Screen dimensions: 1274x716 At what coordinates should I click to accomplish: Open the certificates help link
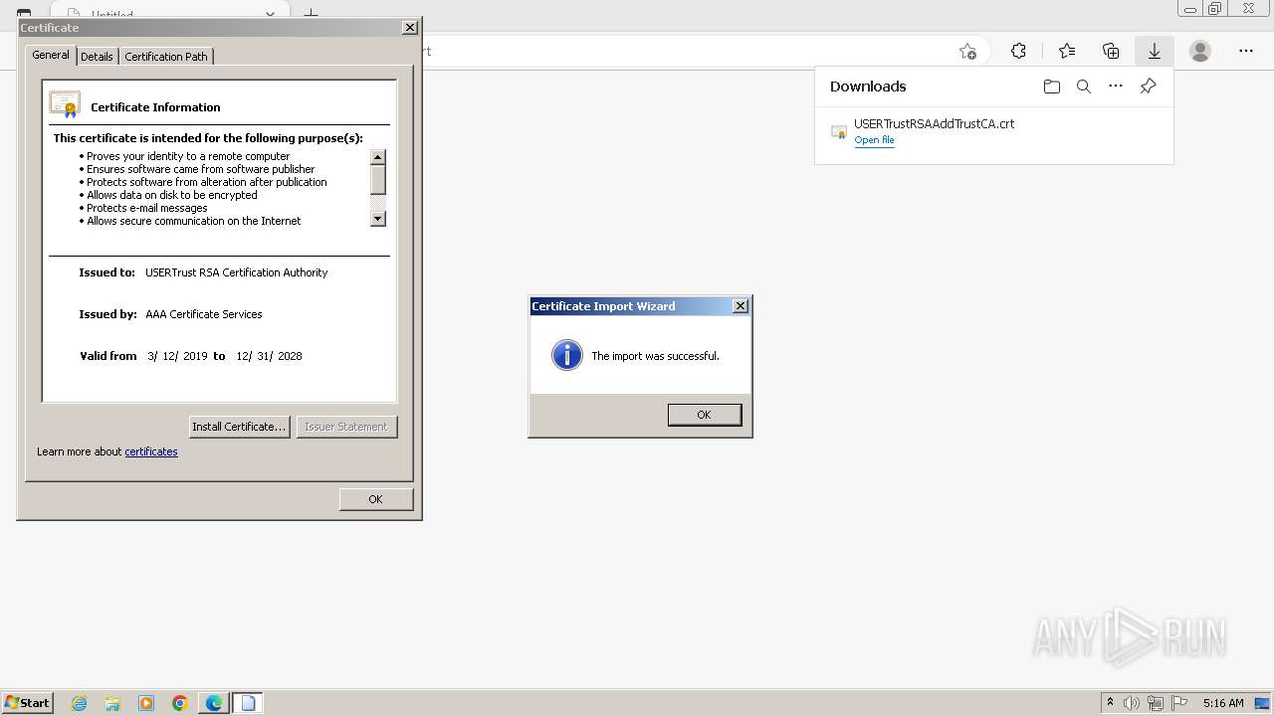click(x=151, y=451)
